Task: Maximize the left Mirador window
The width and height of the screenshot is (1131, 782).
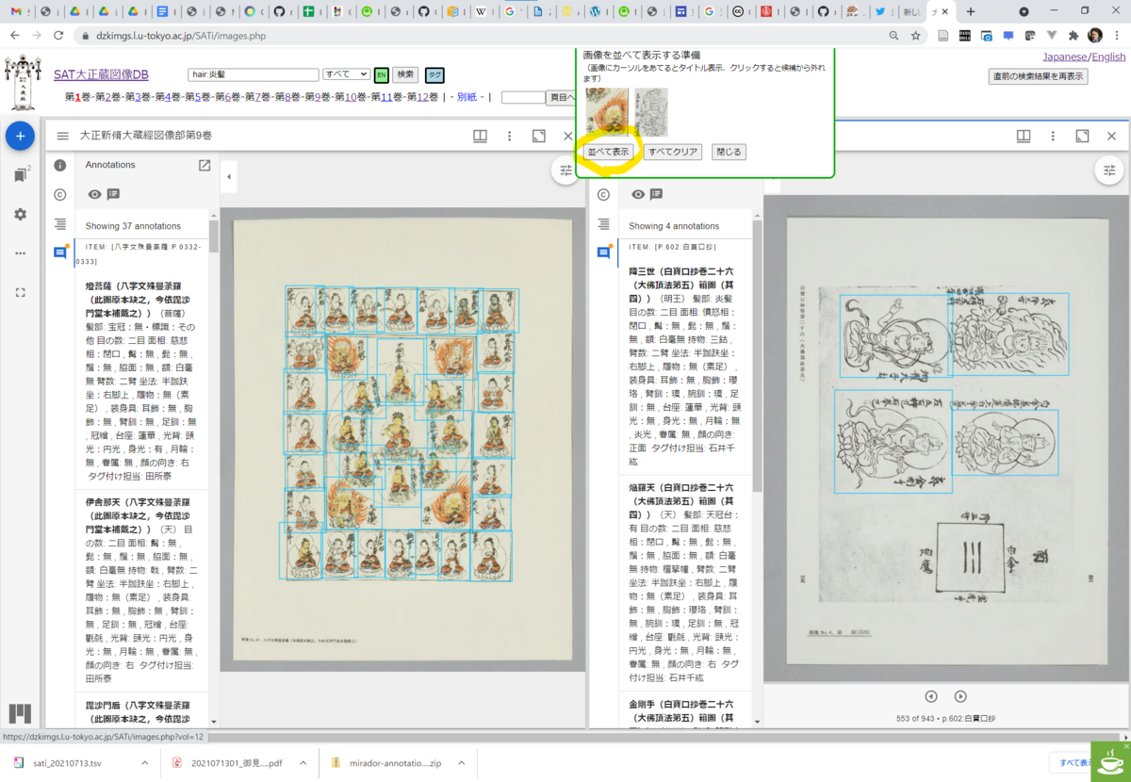Action: [x=538, y=136]
